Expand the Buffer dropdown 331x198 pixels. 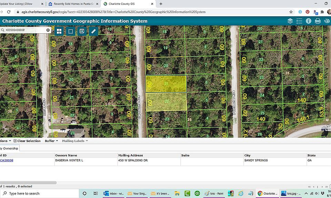coord(51,141)
